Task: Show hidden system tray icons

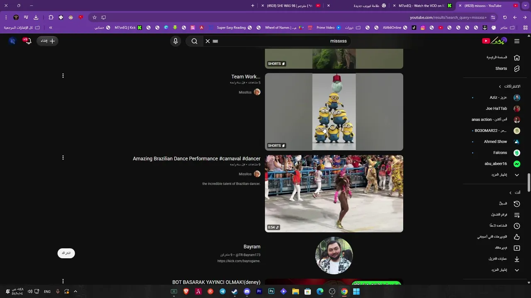Action: point(76,291)
